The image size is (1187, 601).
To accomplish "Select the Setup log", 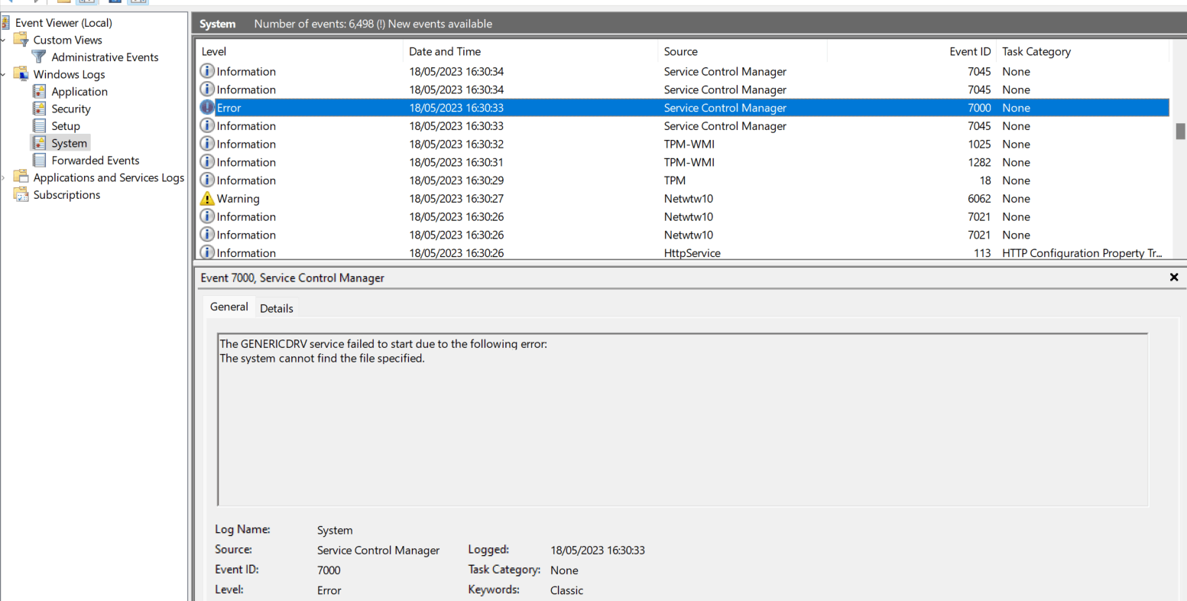I will click(x=64, y=125).
